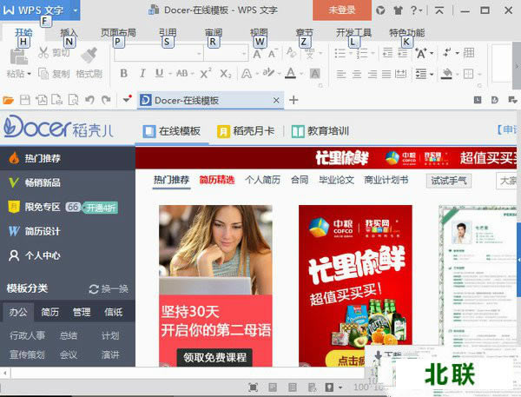Click the 领取免费课程 button
The height and width of the screenshot is (397, 521).
tap(214, 357)
